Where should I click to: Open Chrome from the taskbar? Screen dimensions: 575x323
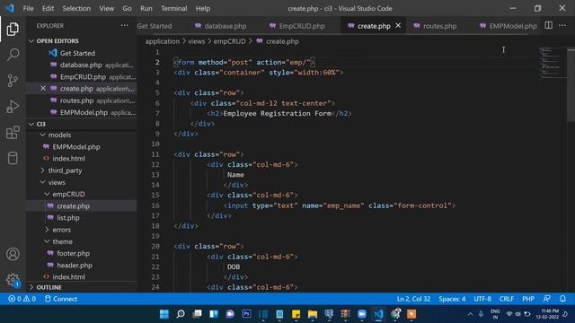395,314
